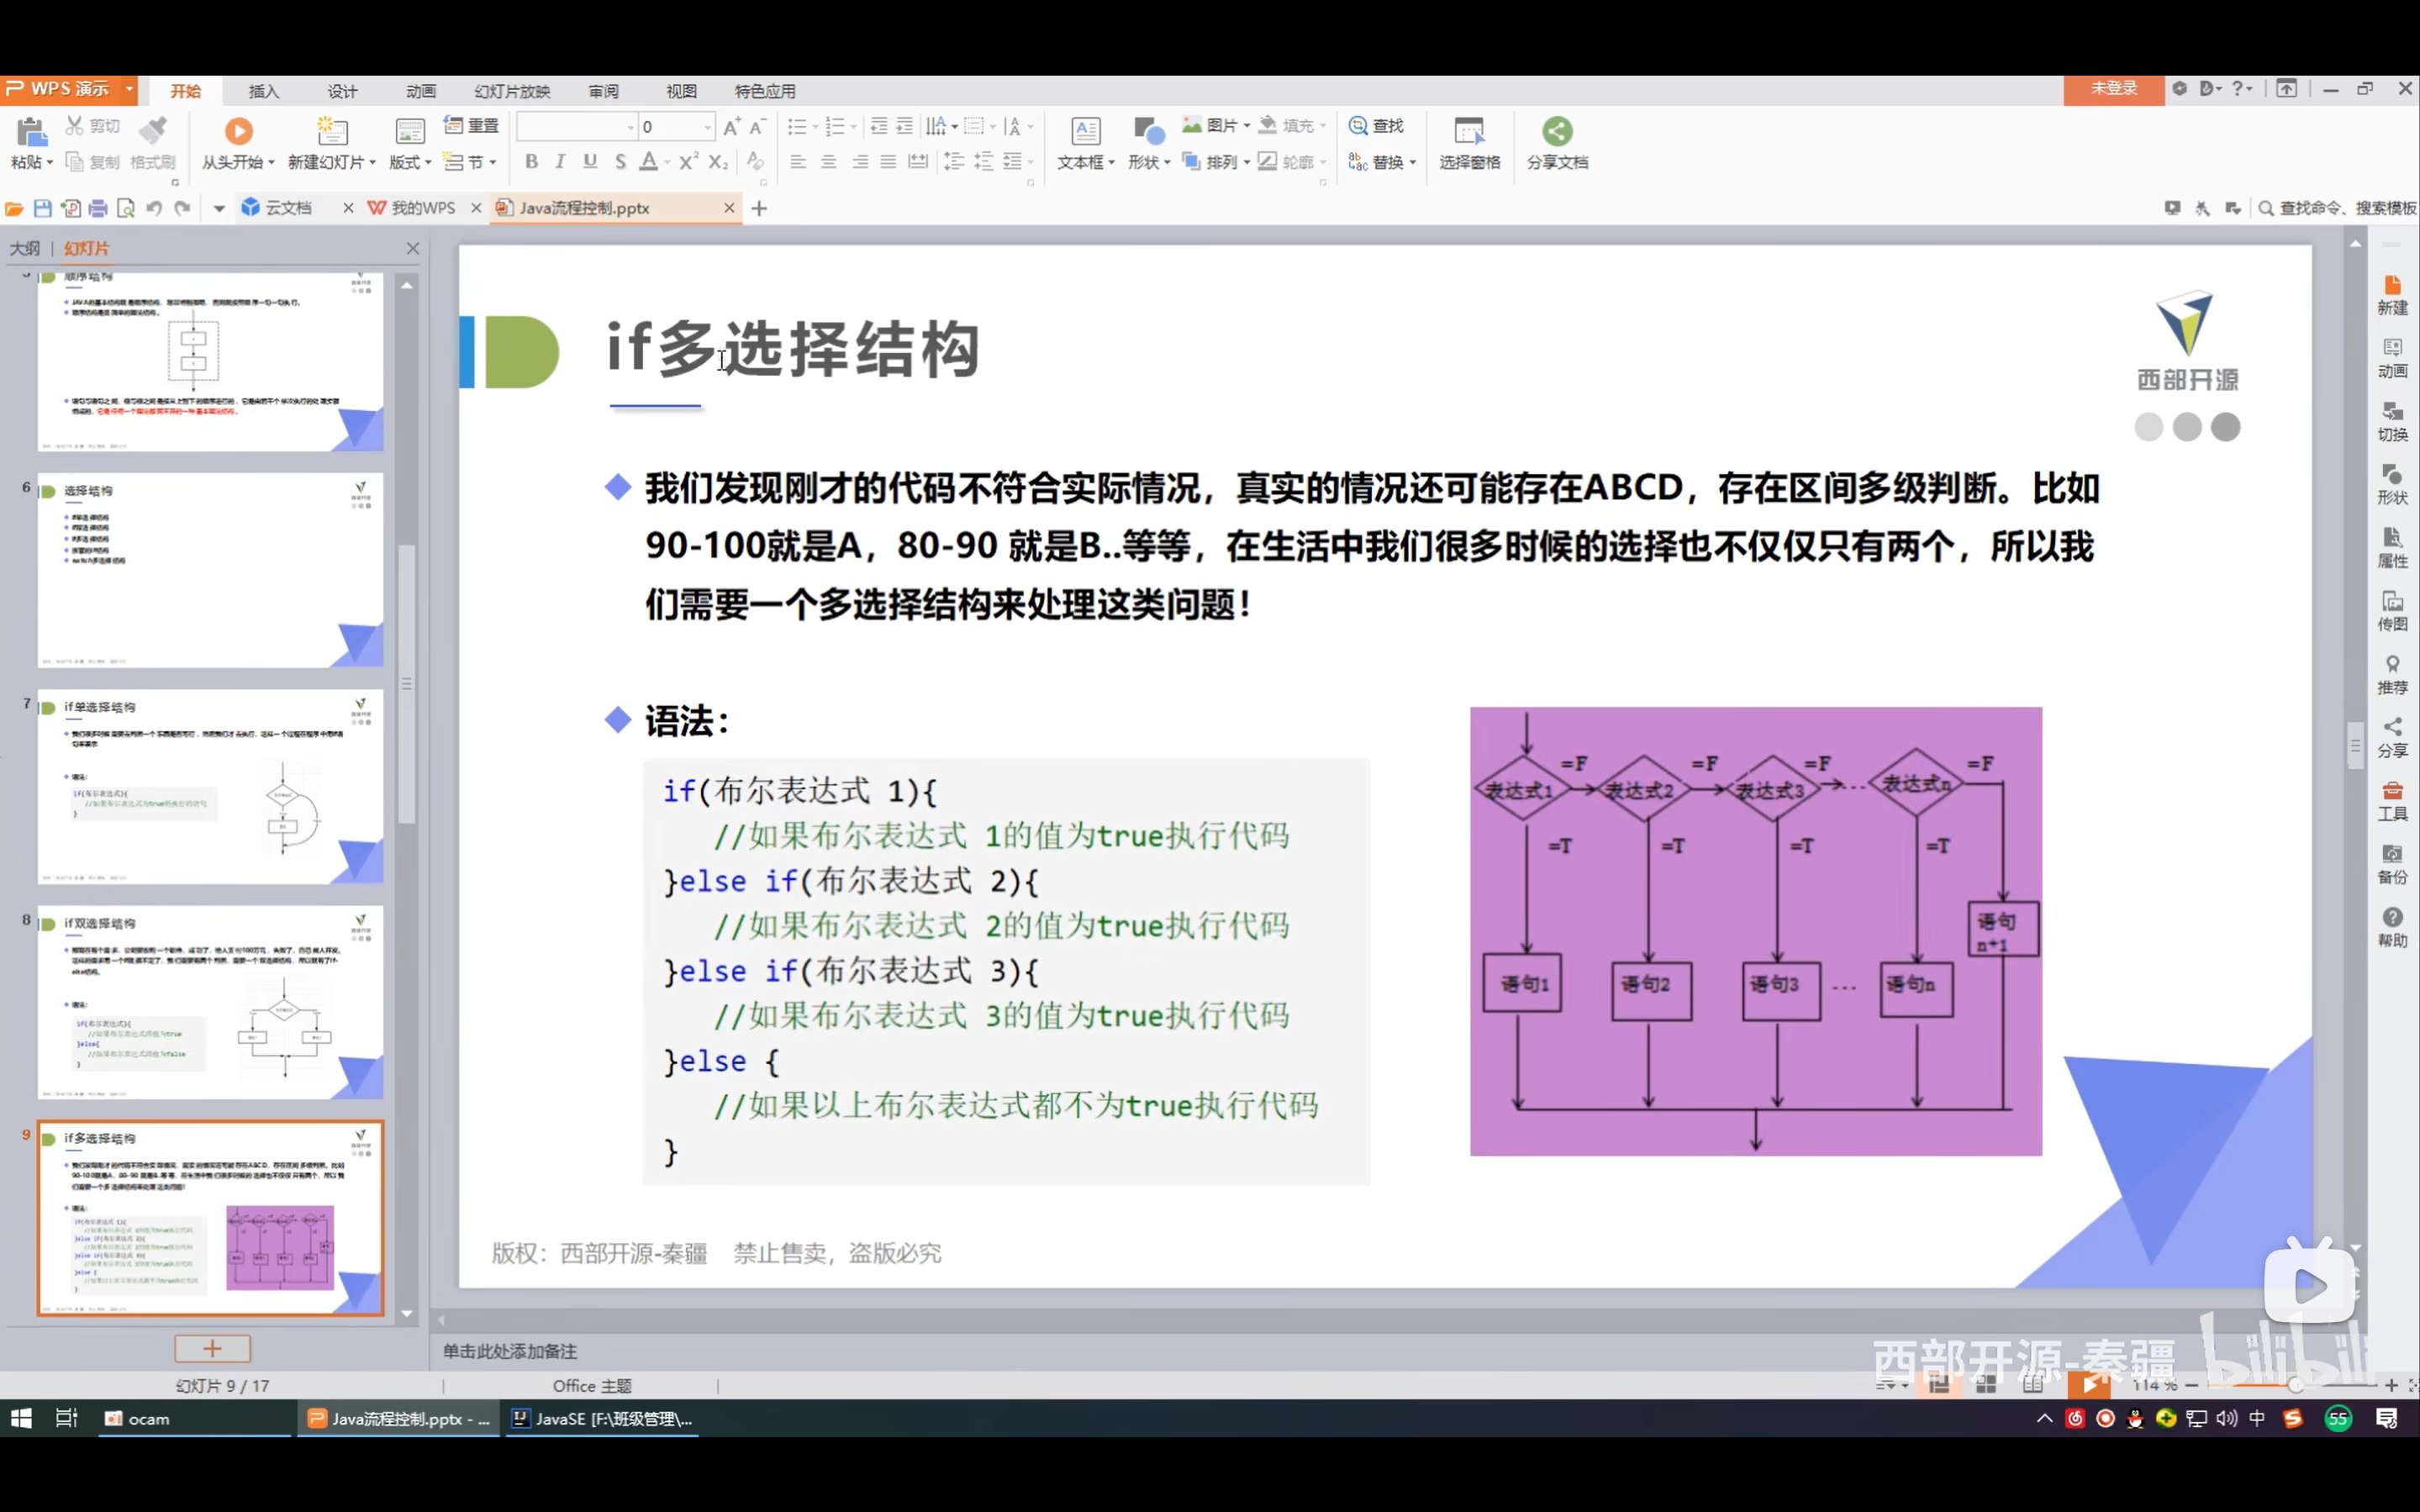Click the 文本框 text box icon

tap(1085, 131)
